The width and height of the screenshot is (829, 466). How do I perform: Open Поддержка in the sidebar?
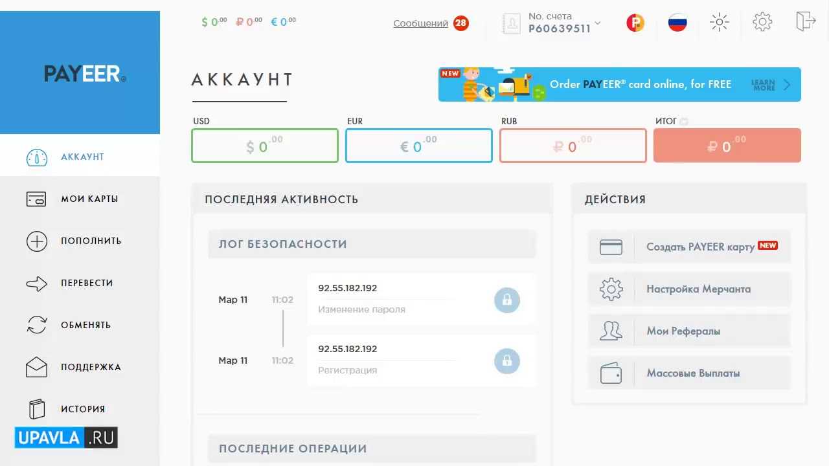(x=80, y=367)
